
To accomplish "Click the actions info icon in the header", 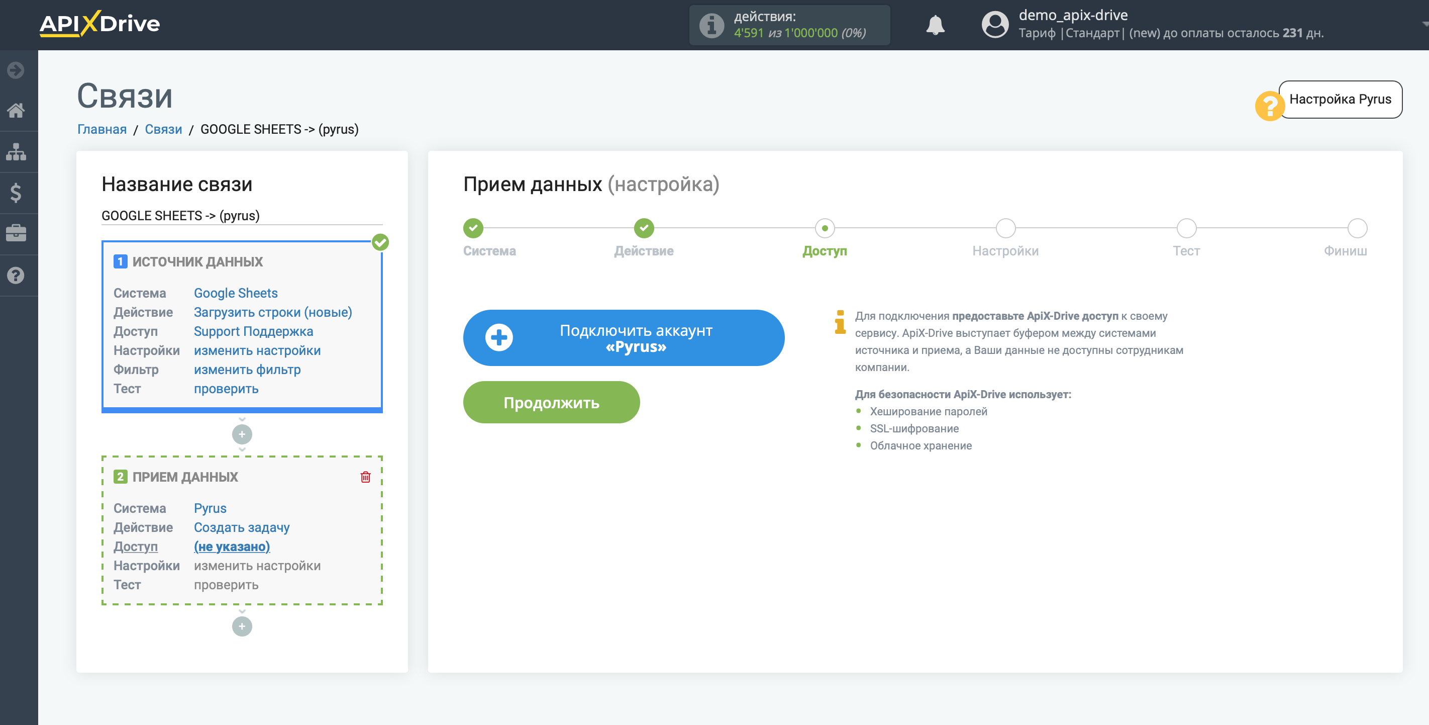I will tap(711, 25).
